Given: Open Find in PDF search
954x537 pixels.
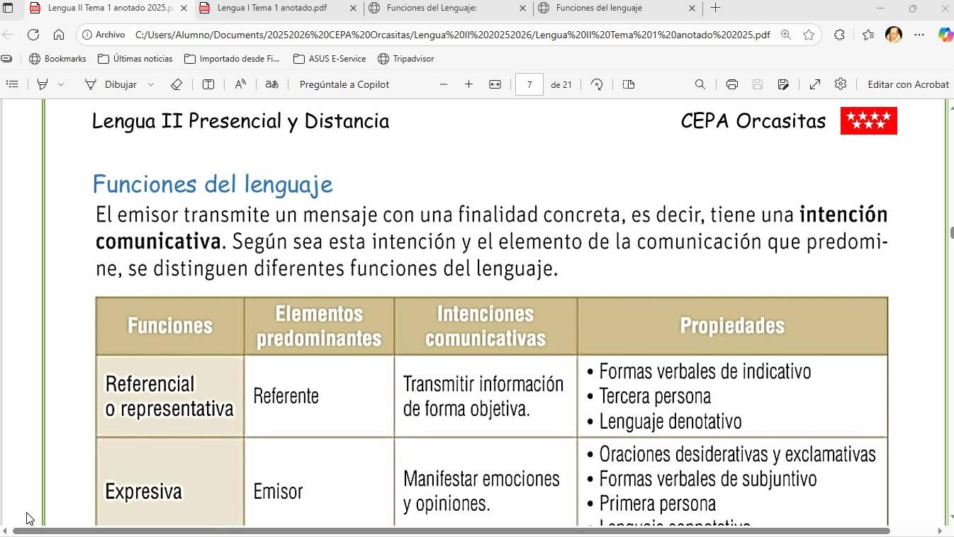Looking at the screenshot, I should 700,84.
